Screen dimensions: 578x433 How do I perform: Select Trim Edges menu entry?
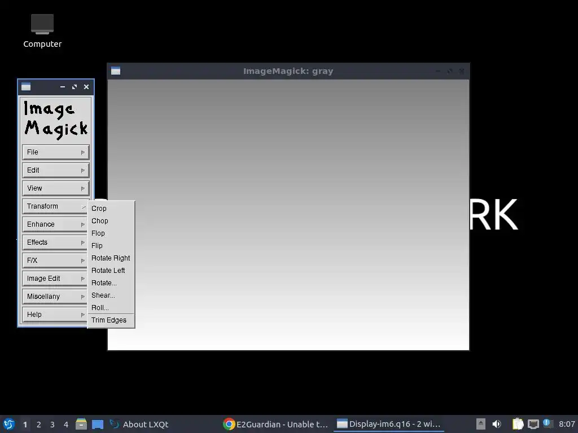[x=111, y=320]
